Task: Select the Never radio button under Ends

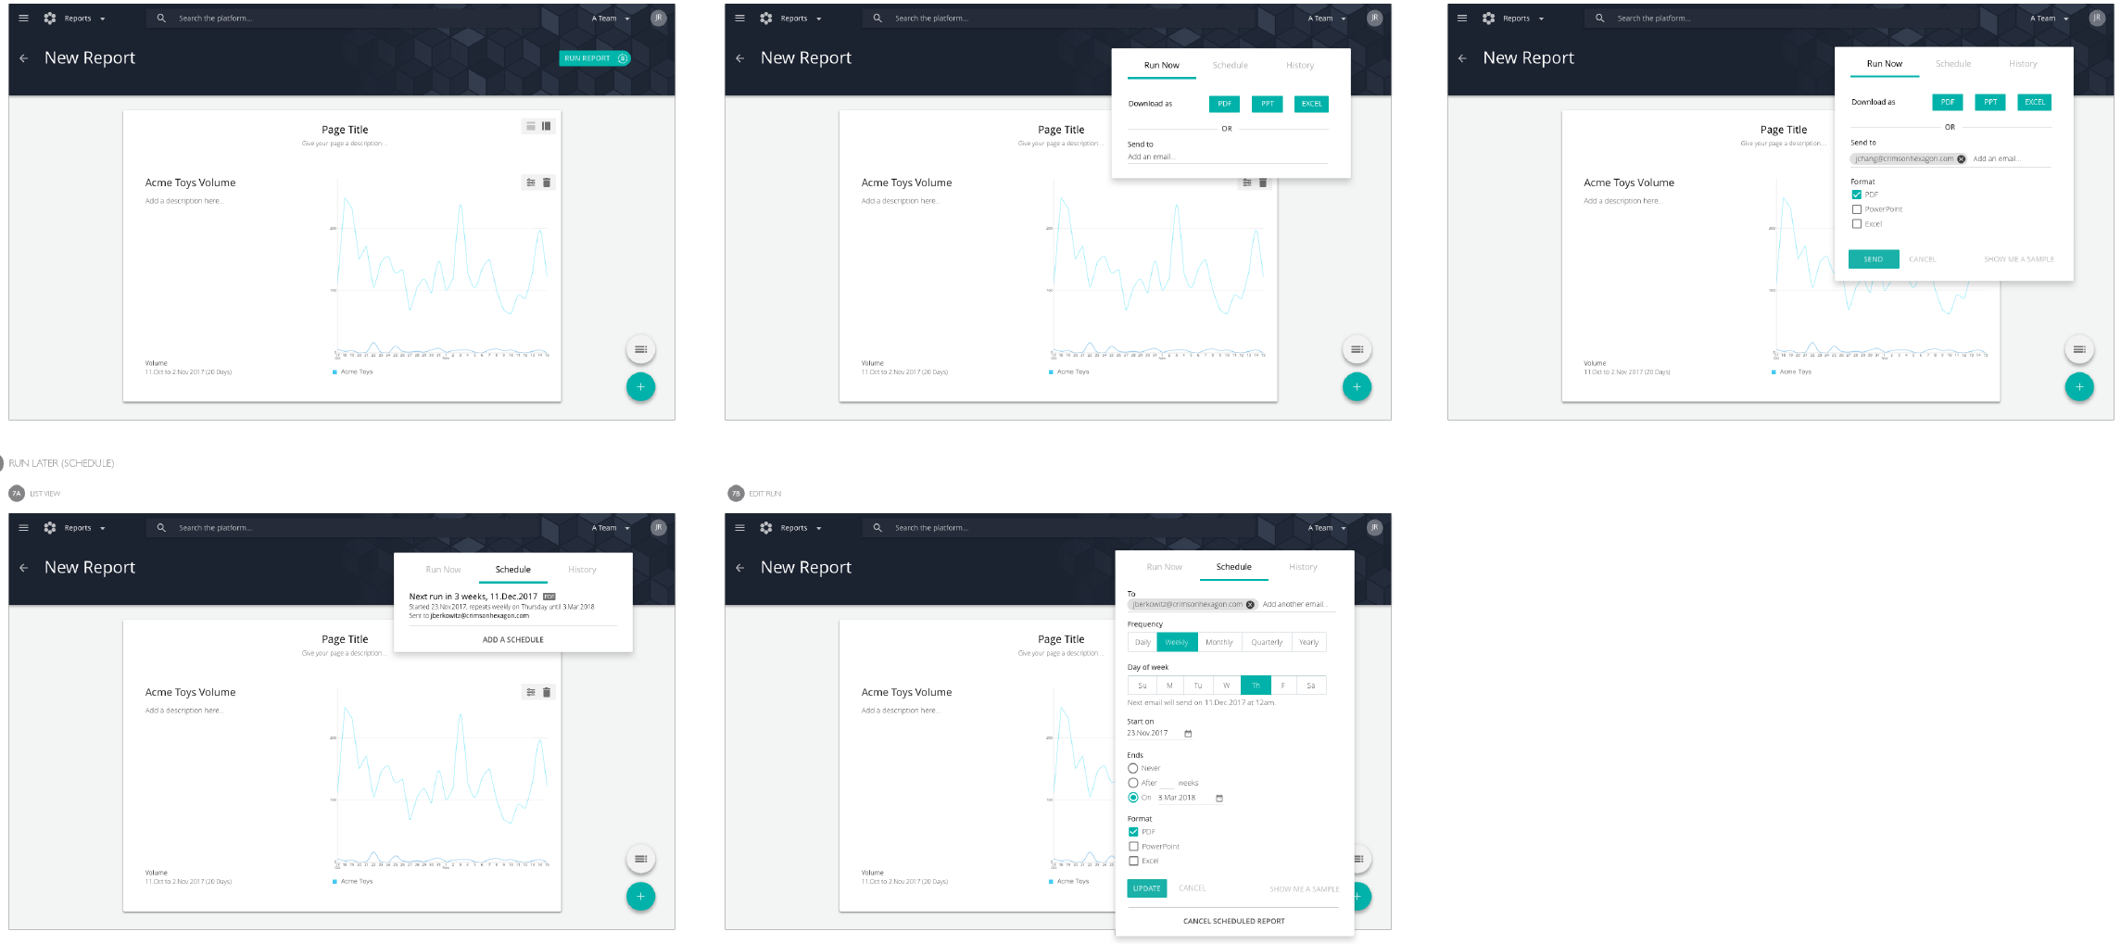Action: click(1132, 768)
